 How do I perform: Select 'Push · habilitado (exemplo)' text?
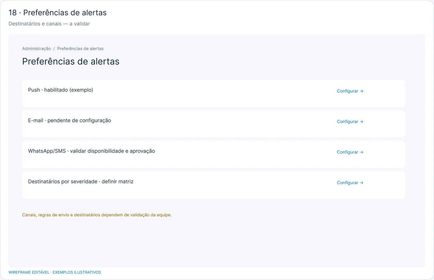pyautogui.click(x=60, y=90)
